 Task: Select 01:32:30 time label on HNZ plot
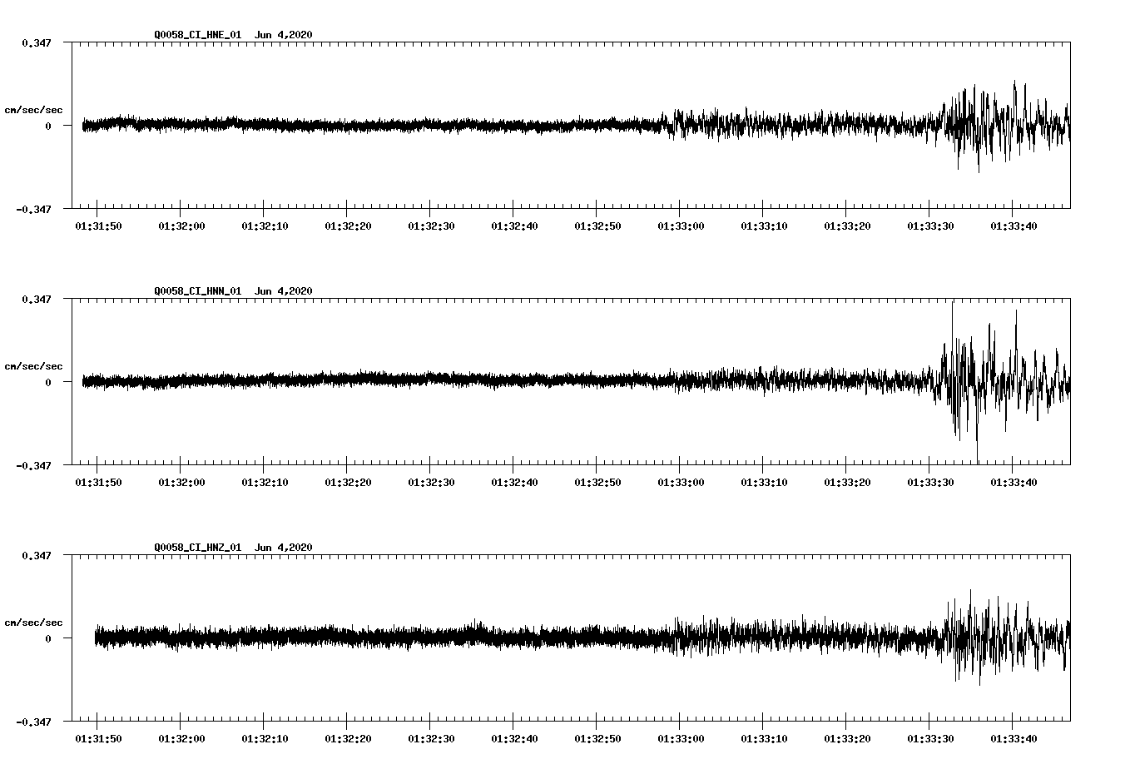pos(430,738)
